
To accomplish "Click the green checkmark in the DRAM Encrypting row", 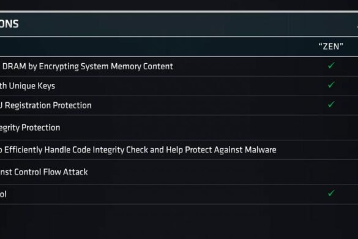I will pos(331,66).
